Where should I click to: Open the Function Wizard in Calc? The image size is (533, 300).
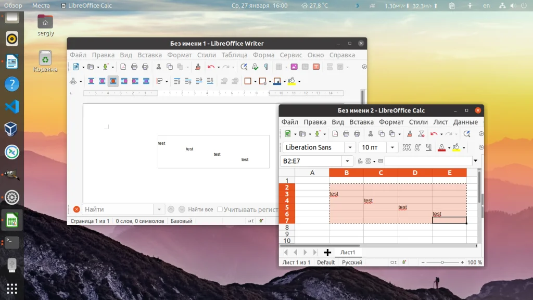point(361,161)
